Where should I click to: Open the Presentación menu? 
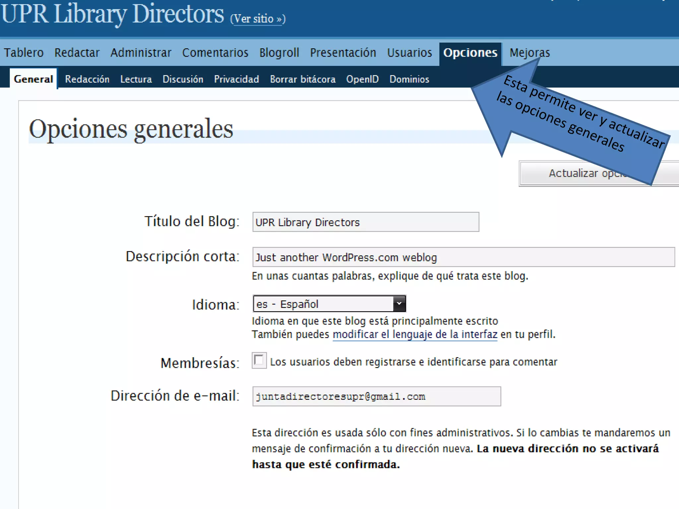click(x=343, y=53)
